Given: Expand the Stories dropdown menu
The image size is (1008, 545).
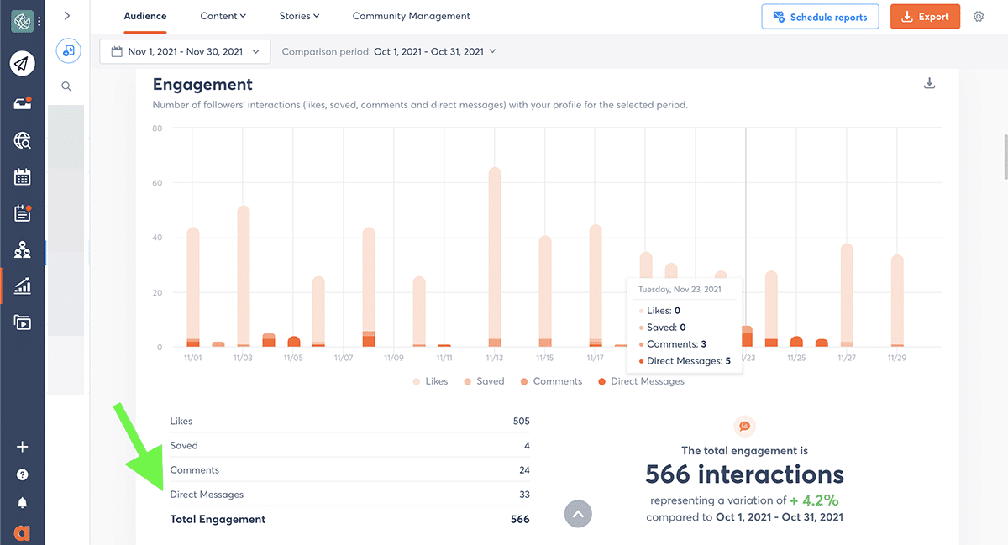Looking at the screenshot, I should (299, 15).
